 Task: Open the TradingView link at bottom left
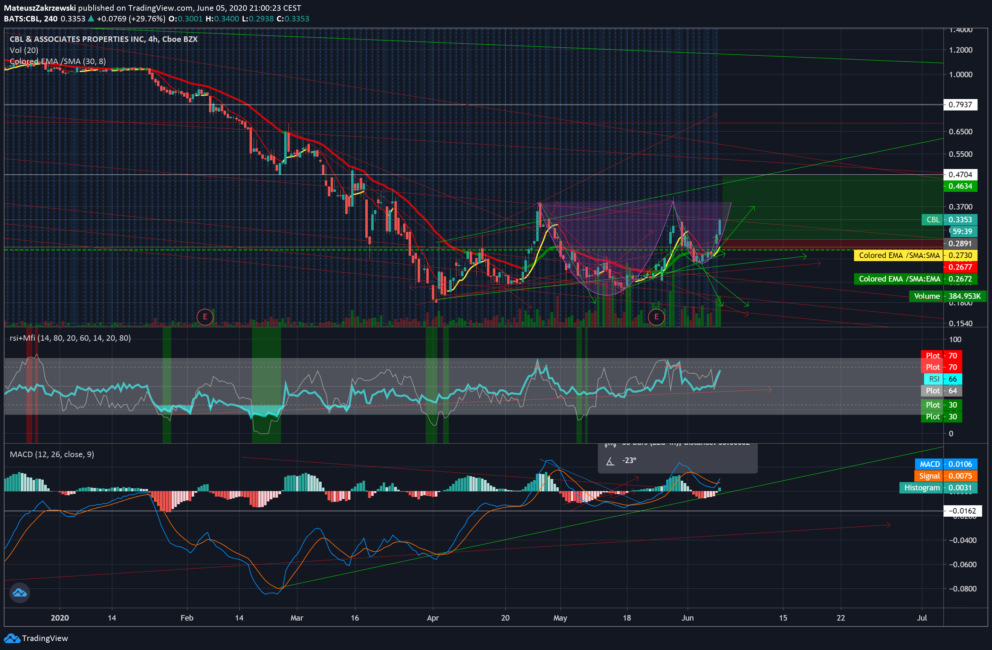point(36,638)
